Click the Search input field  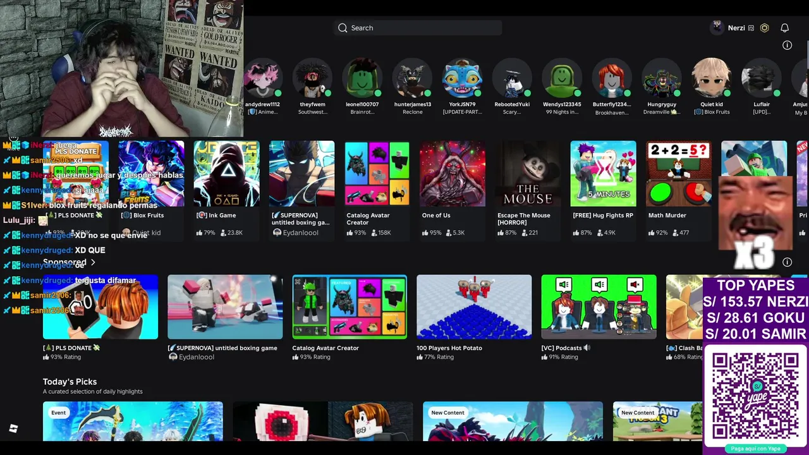(418, 28)
